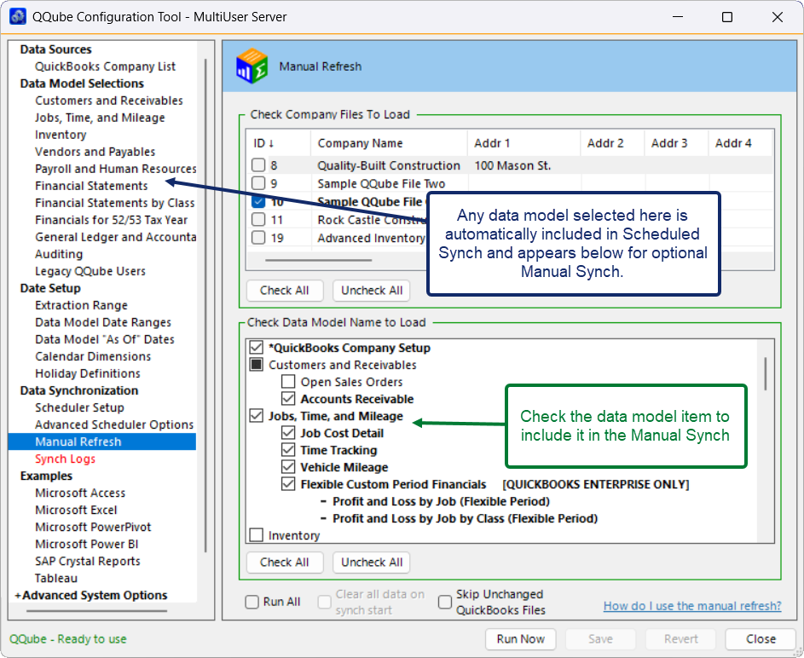Click company list horizontal scrollbar
Viewport: 804px width, 658px height.
[x=318, y=260]
